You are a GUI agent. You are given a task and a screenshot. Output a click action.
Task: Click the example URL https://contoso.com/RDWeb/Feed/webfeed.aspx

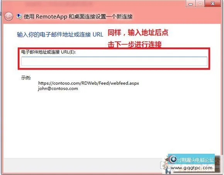(x=88, y=83)
